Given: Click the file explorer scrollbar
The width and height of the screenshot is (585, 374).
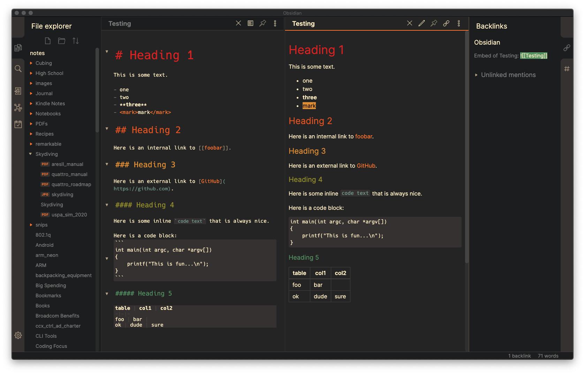Looking at the screenshot, I should pos(97,90).
